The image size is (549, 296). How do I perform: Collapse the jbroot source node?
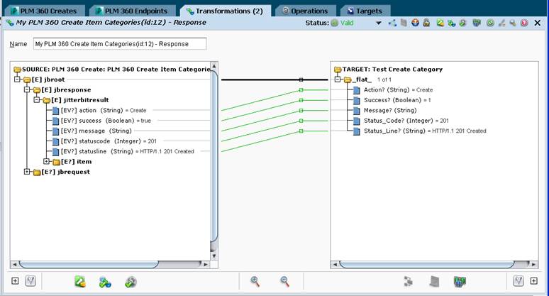17,80
